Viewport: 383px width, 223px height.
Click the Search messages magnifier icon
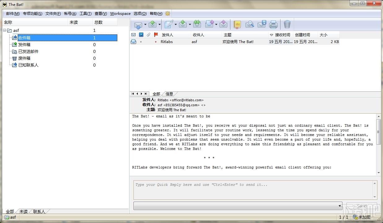coord(250,24)
